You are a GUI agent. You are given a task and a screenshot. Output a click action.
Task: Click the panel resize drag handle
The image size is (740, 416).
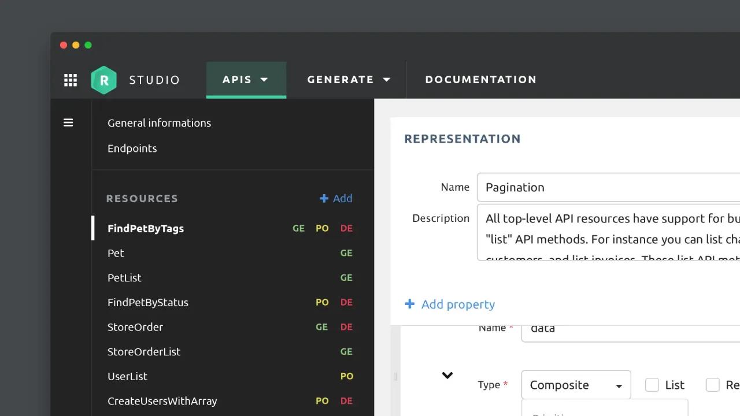(x=396, y=376)
